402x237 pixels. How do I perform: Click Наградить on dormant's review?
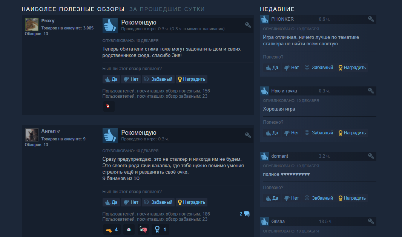[352, 198]
